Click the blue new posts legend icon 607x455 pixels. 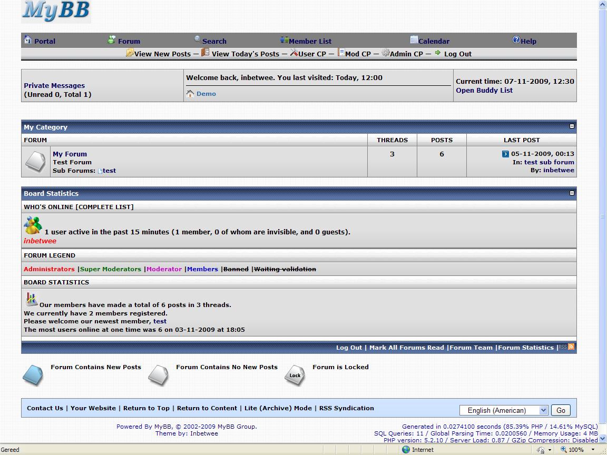click(x=33, y=375)
